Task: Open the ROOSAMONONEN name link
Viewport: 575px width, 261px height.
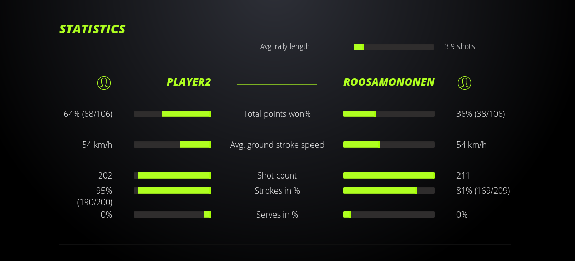Action: [389, 82]
